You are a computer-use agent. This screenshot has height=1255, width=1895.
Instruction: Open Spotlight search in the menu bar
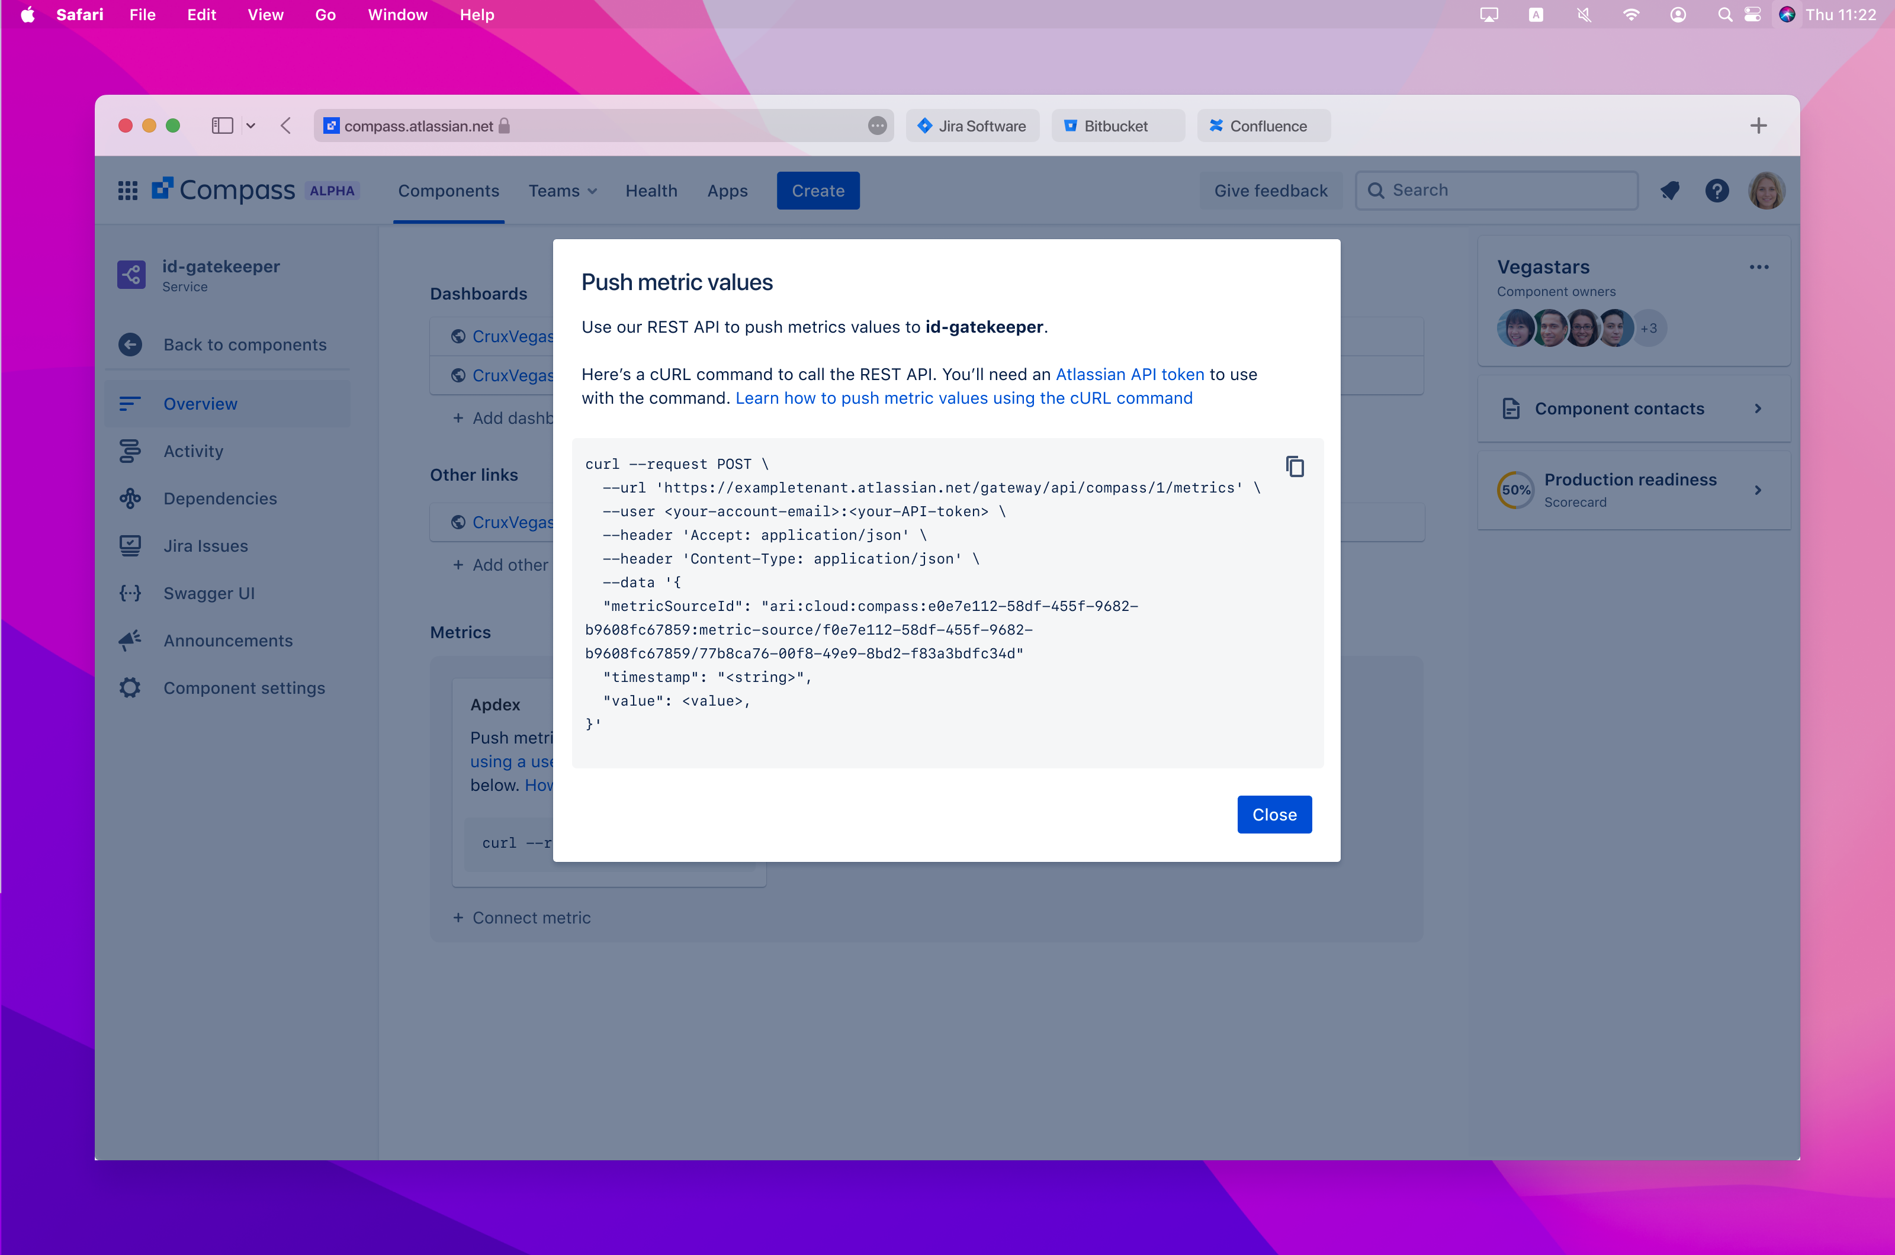1724,14
